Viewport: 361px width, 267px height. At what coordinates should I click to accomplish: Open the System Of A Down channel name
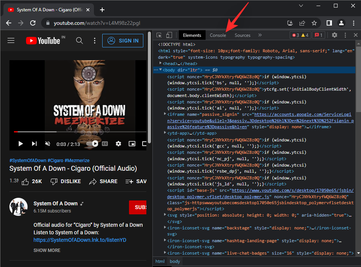(x=55, y=203)
